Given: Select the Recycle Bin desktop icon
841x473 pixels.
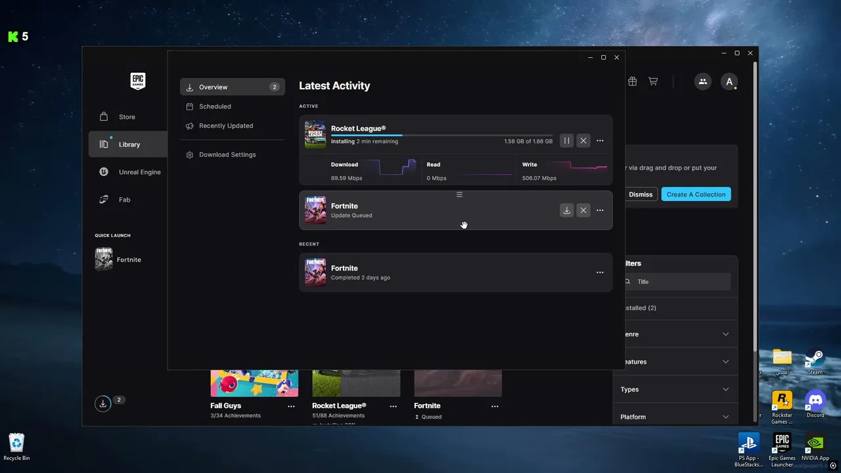Looking at the screenshot, I should (x=16, y=447).
